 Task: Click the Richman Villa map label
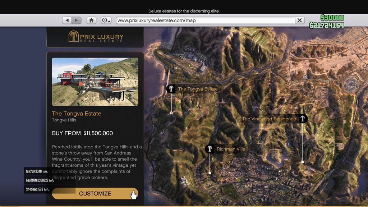[231, 149]
